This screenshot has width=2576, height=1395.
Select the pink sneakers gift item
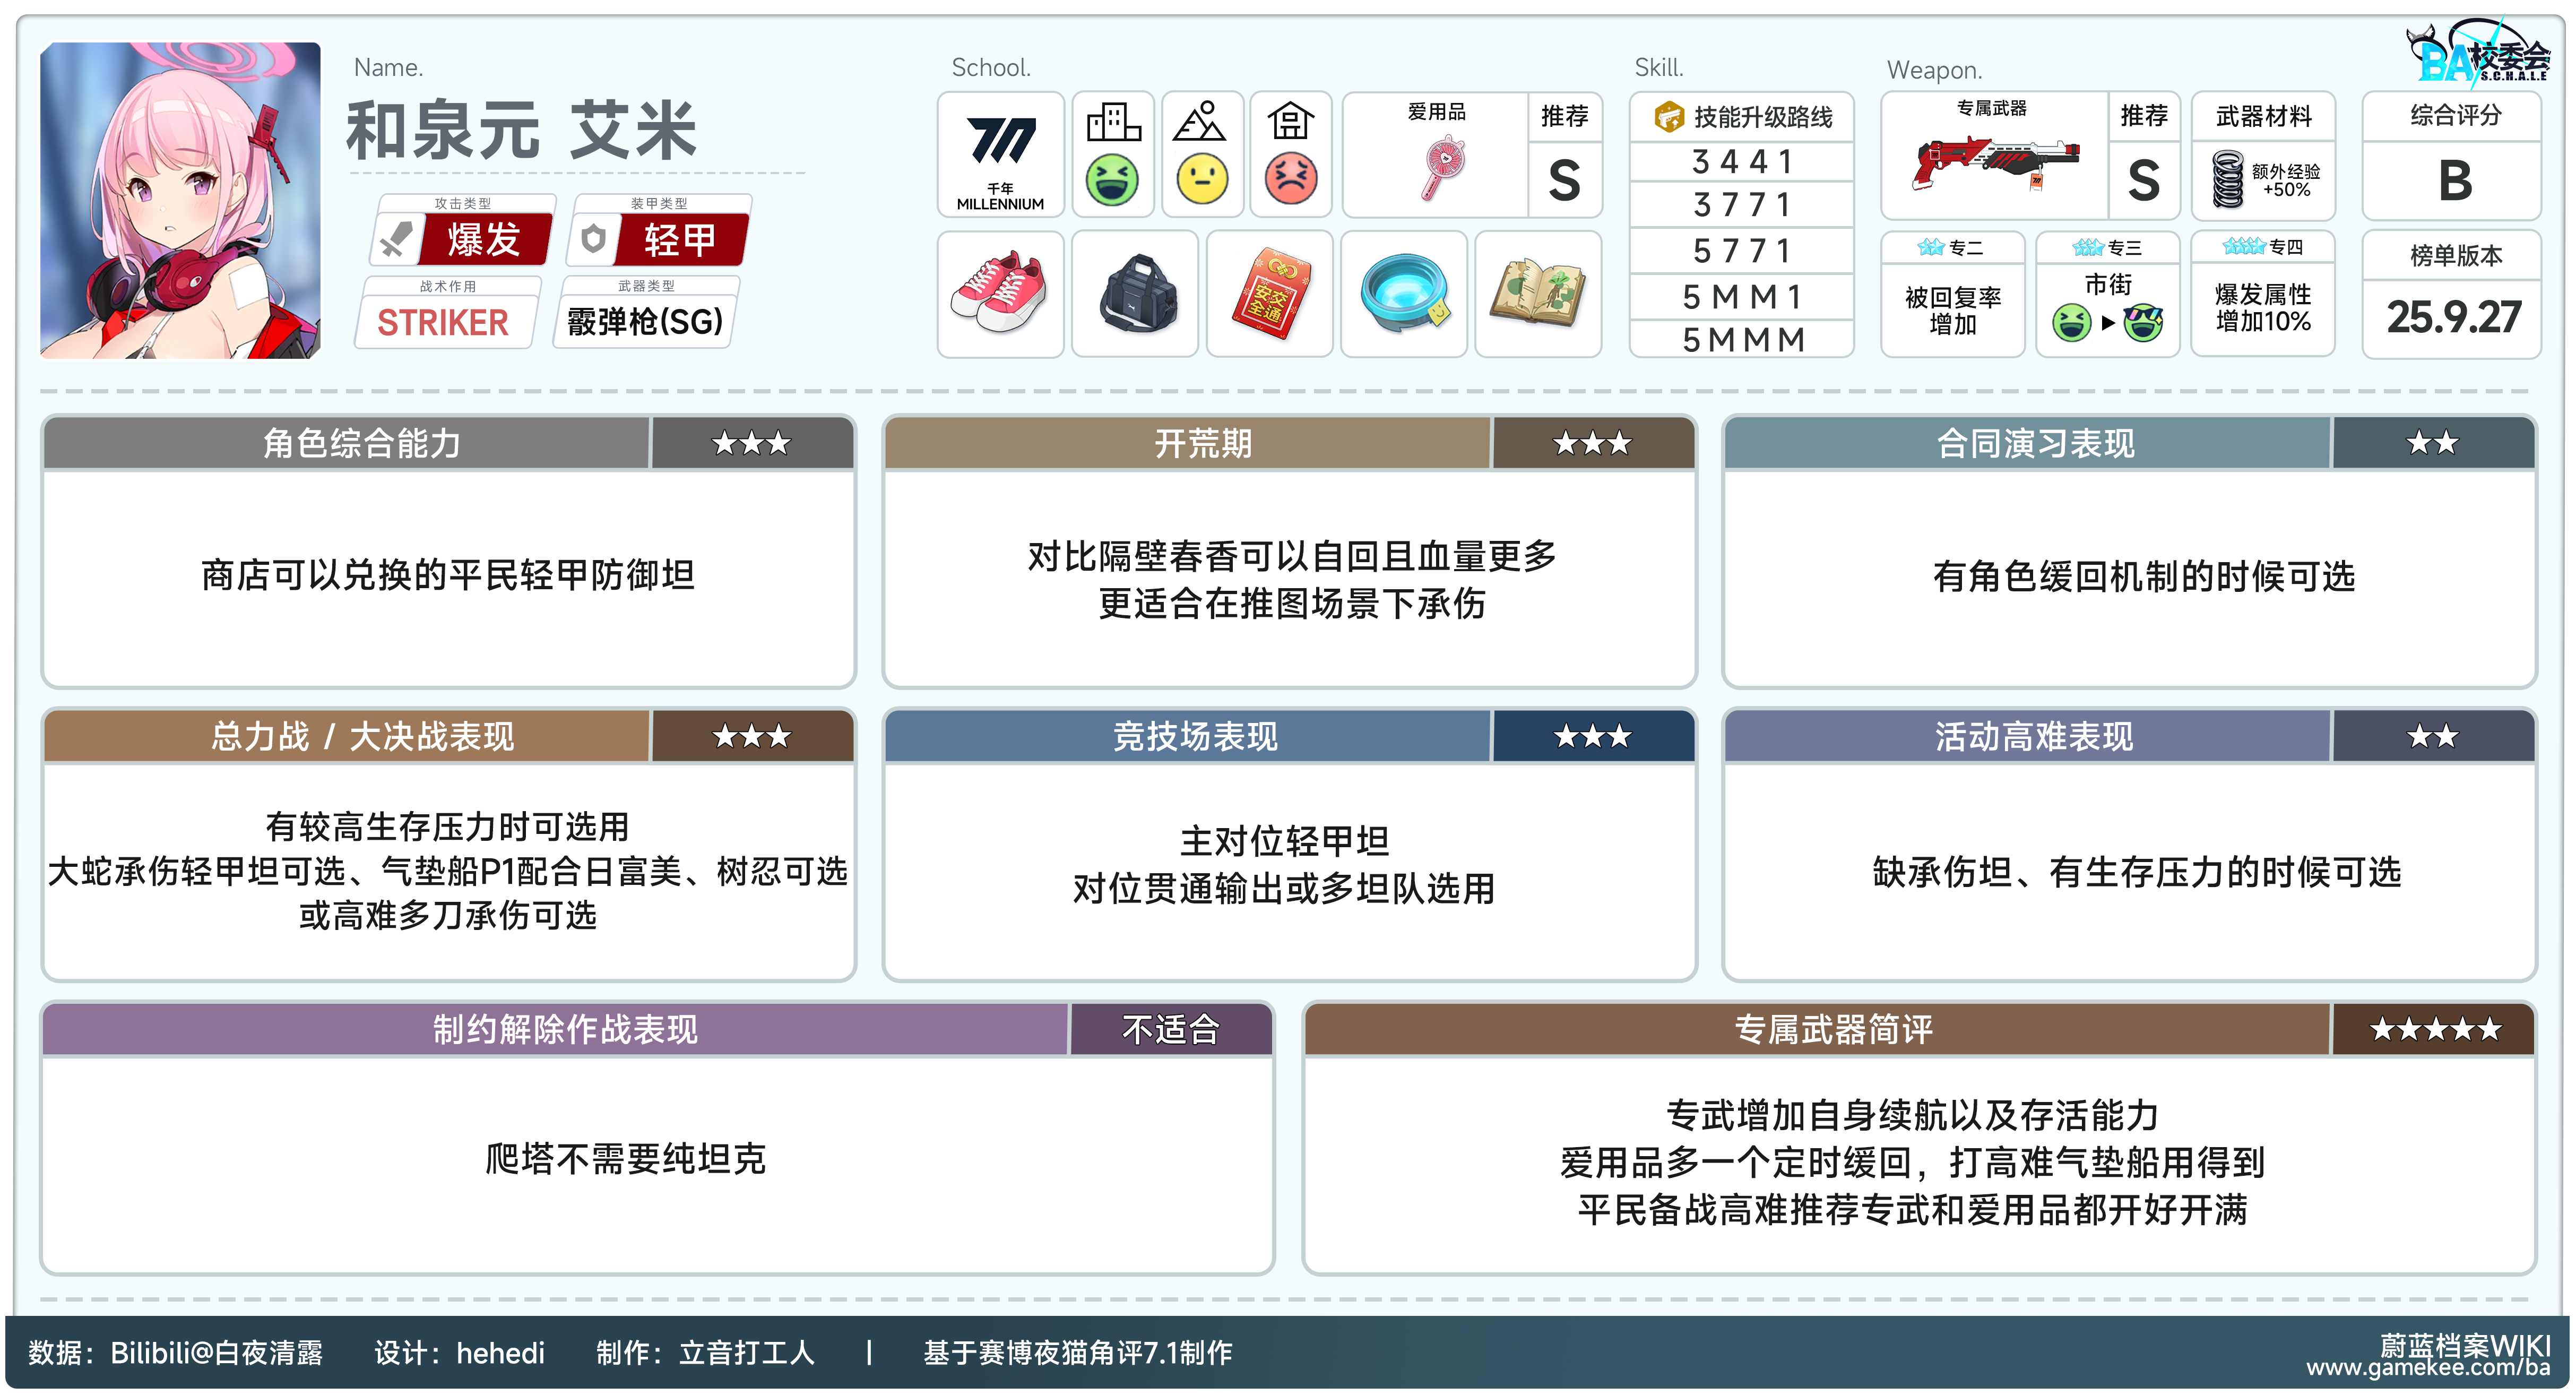[x=1000, y=294]
